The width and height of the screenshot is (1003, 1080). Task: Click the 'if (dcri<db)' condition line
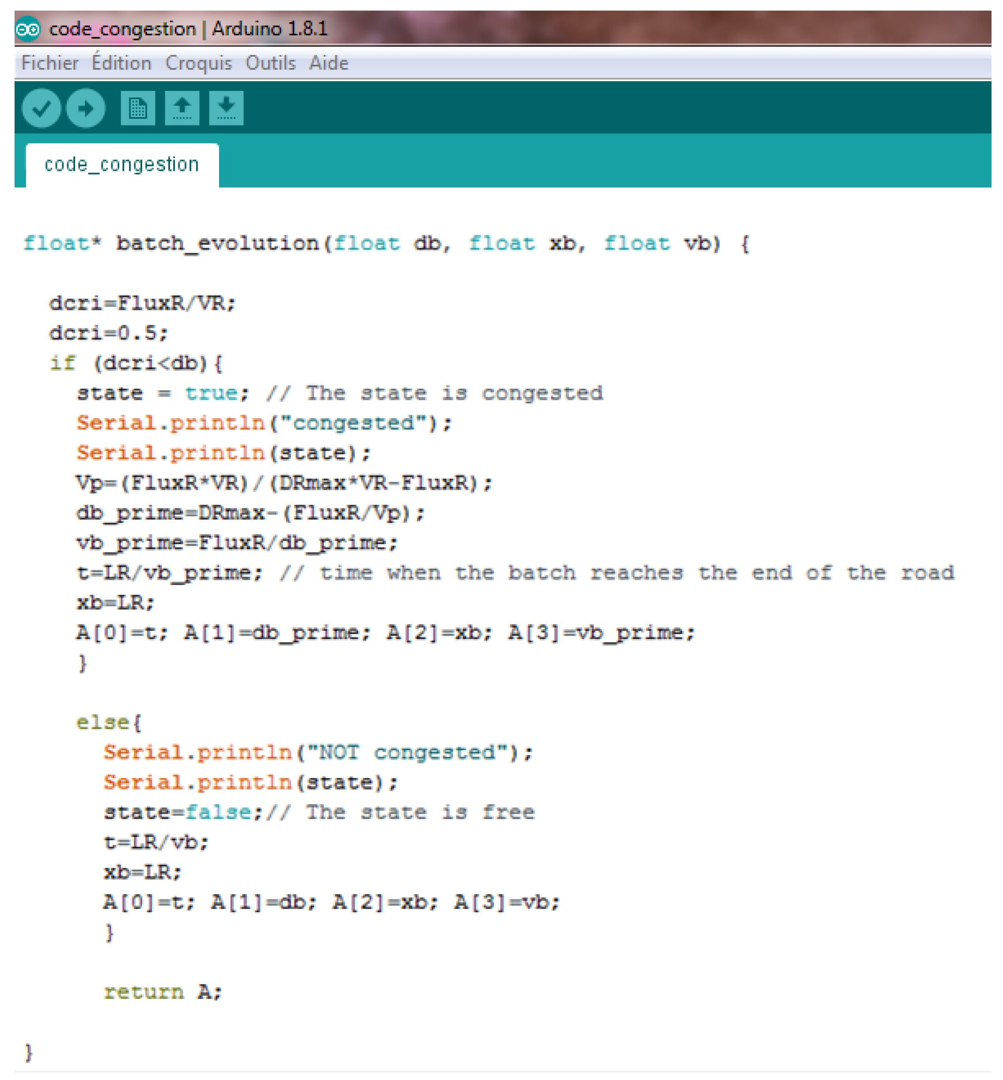pos(136,363)
